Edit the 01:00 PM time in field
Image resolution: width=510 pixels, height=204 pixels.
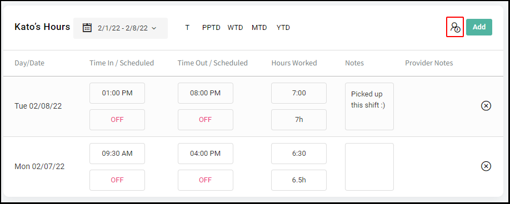[x=117, y=93]
